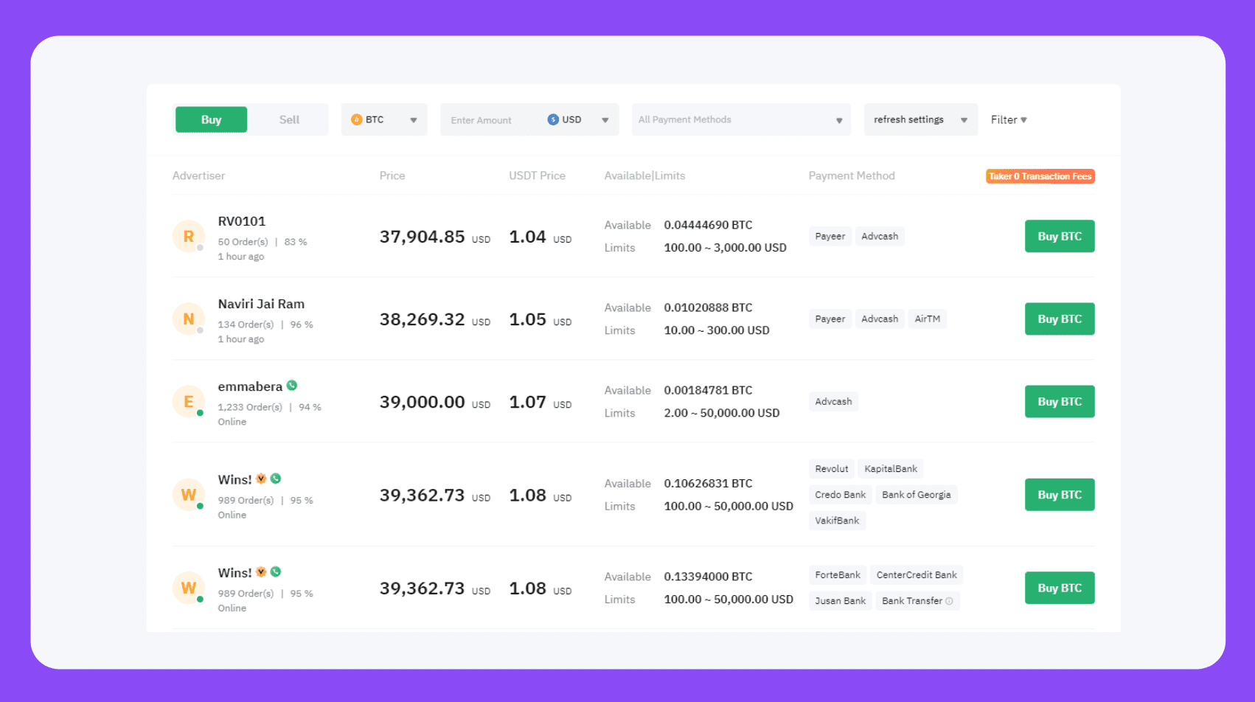The width and height of the screenshot is (1255, 702).
Task: Click the Advertiser column header
Action: [x=198, y=175]
